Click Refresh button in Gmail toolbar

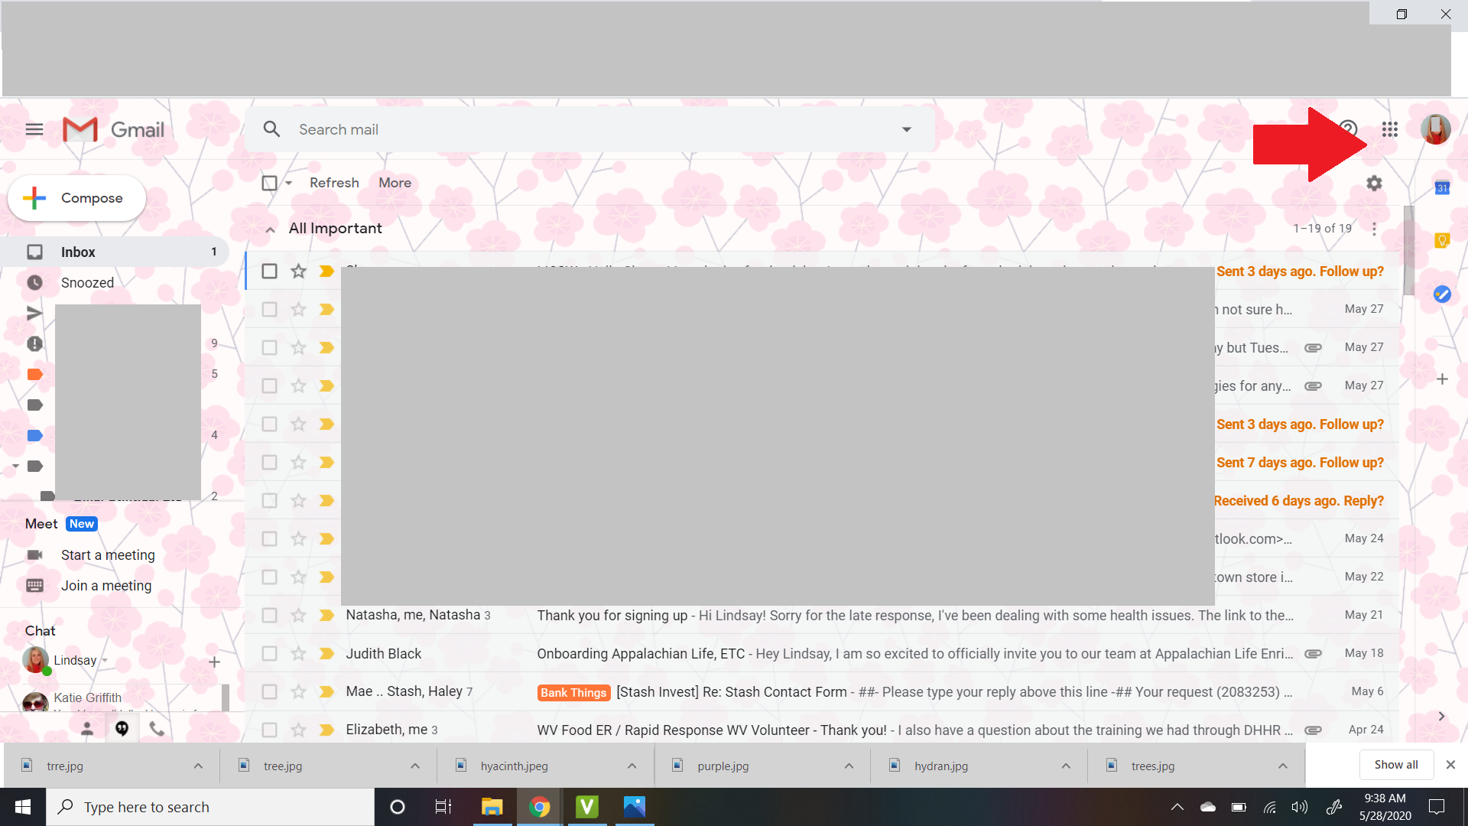tap(335, 183)
